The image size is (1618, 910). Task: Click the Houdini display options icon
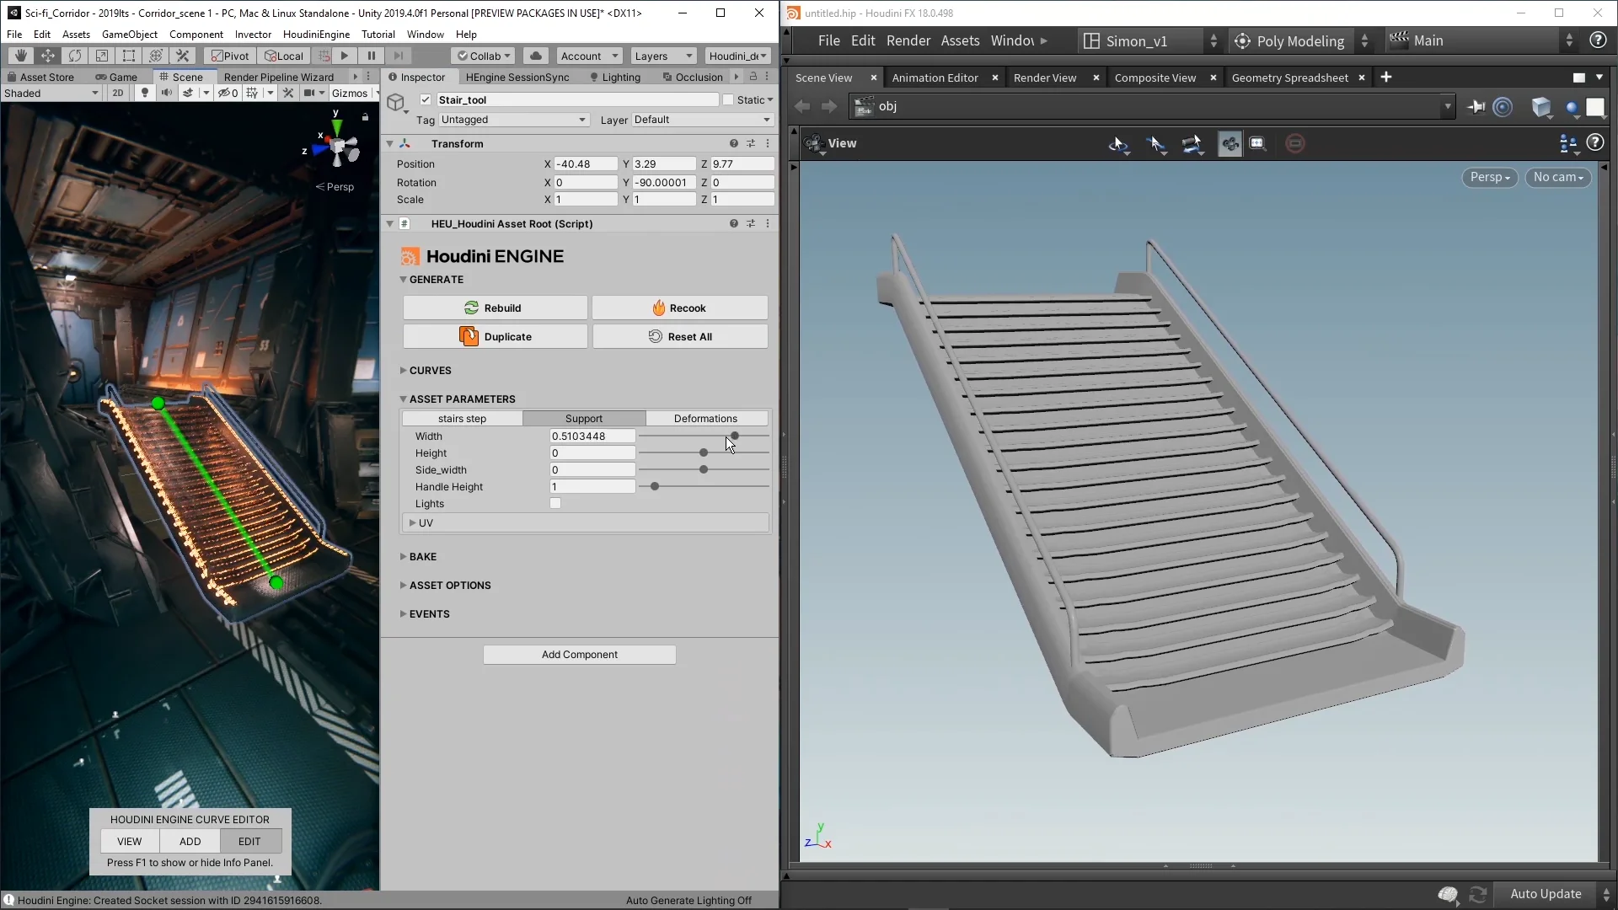click(1567, 144)
